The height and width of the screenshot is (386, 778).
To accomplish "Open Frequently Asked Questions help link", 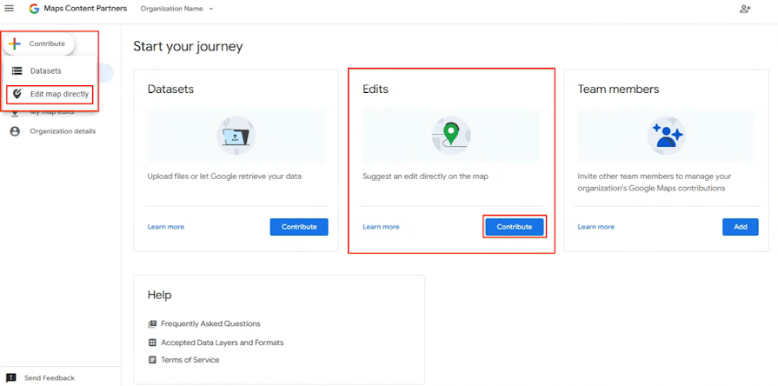I will click(210, 324).
